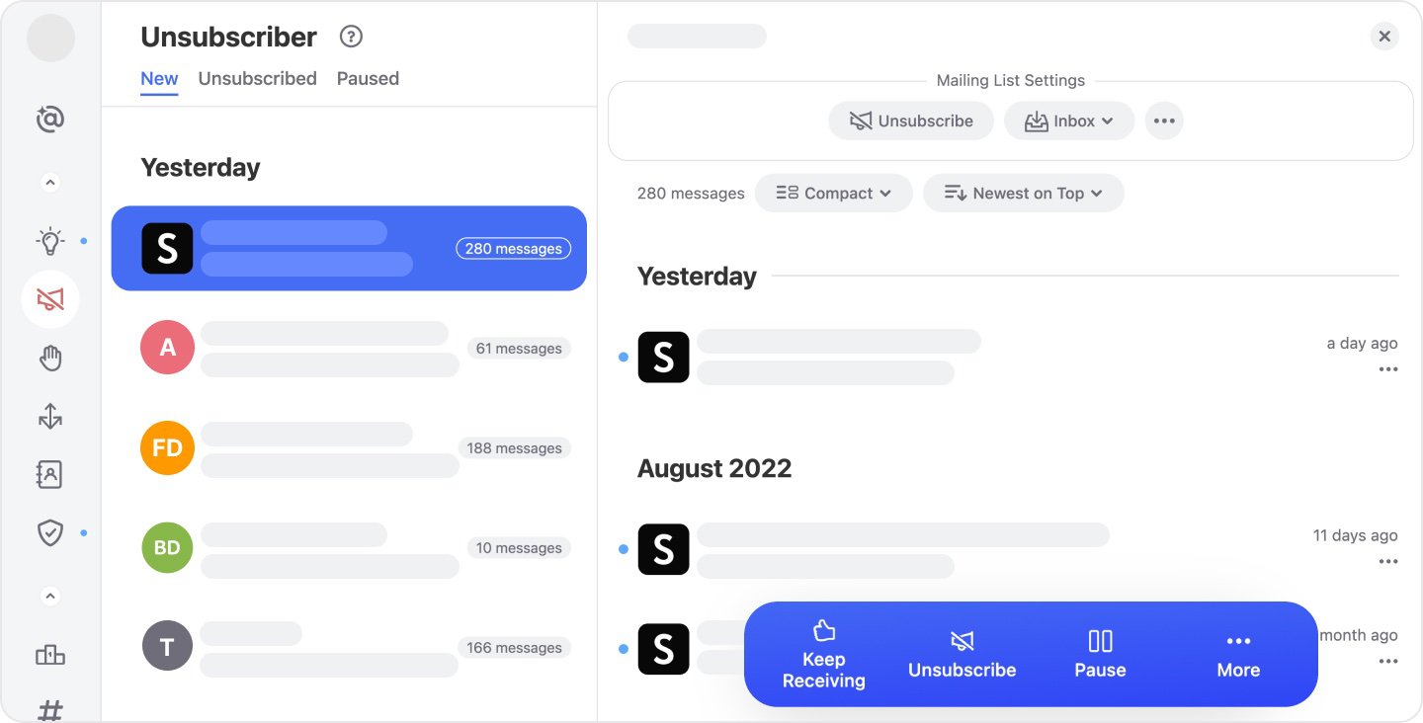Open the contact book sidebar icon
Image resolution: width=1423 pixels, height=723 pixels.
tap(49, 474)
